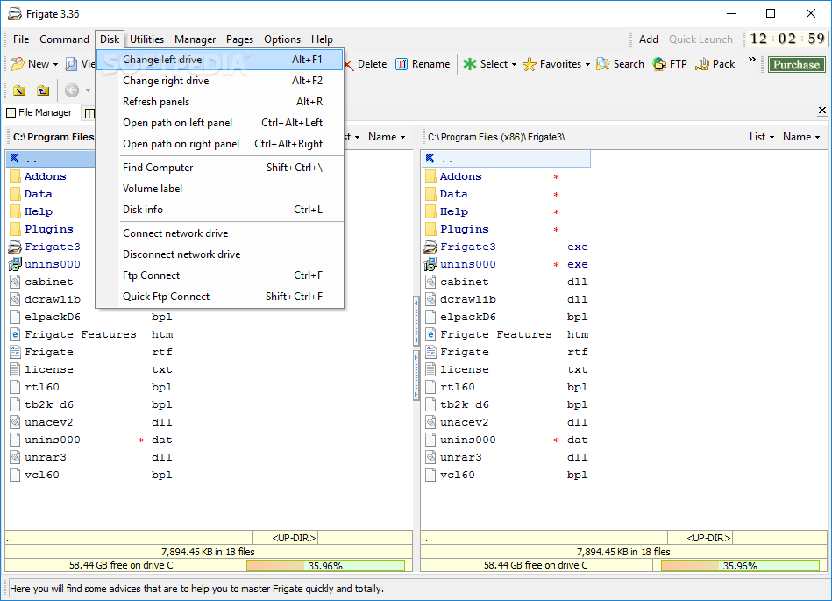Click the Plugins folder icon in left panel
The height and width of the screenshot is (601, 832).
(15, 229)
